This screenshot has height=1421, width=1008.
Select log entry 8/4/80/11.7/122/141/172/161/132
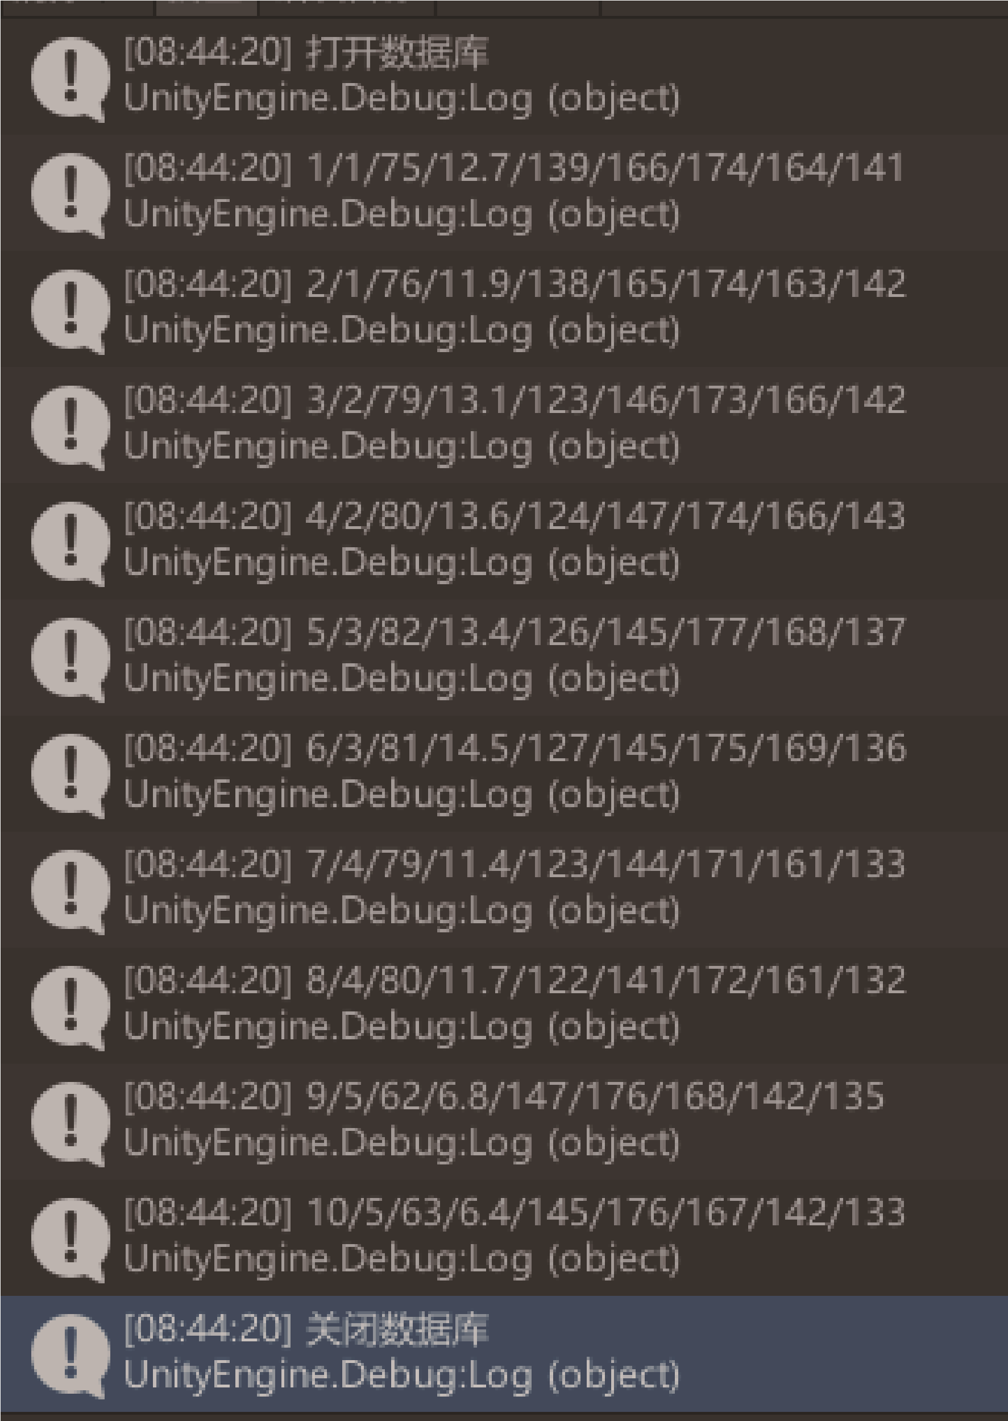point(504,1006)
